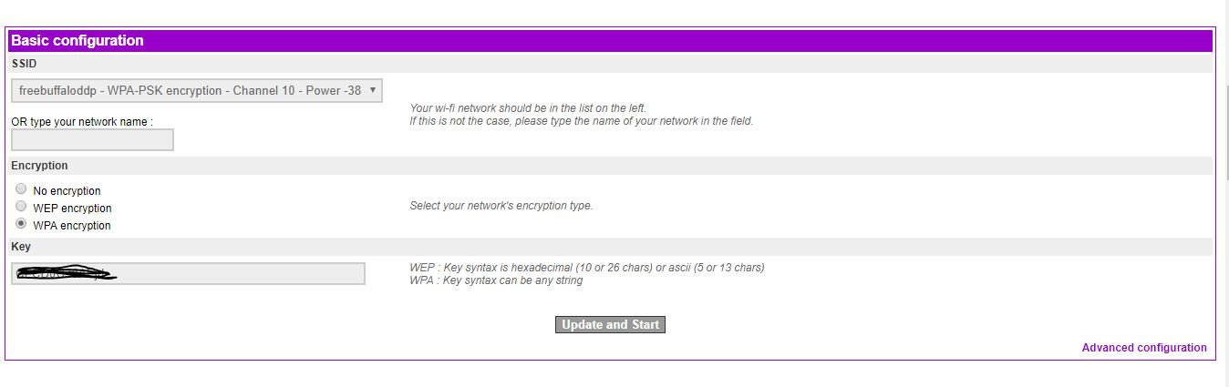Image resolution: width=1229 pixels, height=387 pixels.
Task: Click the 'OR type your network name' label
Action: [x=82, y=122]
